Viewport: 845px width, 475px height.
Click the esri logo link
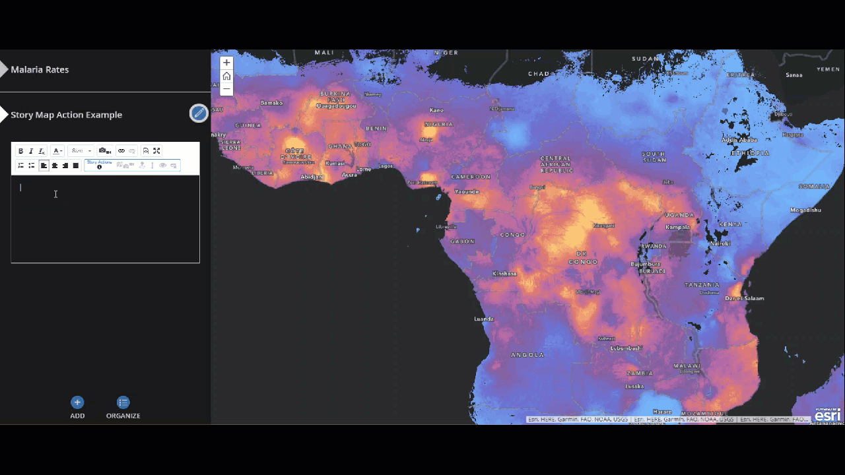(827, 415)
